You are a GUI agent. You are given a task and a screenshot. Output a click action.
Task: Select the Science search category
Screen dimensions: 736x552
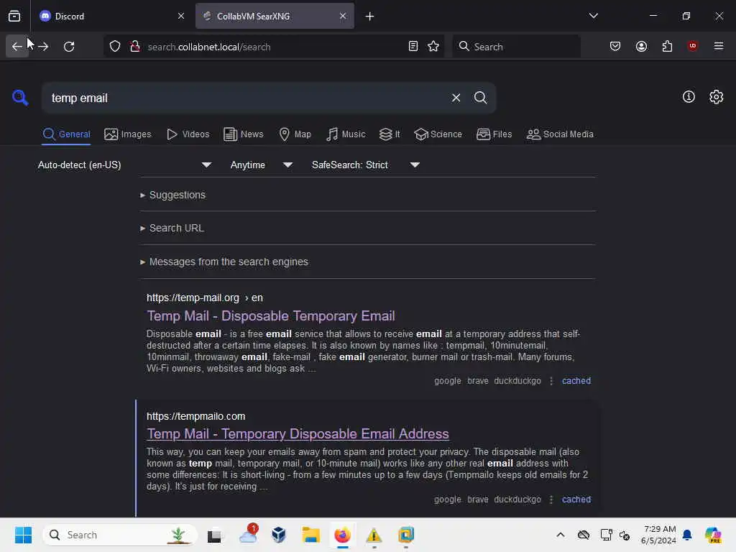[438, 134]
